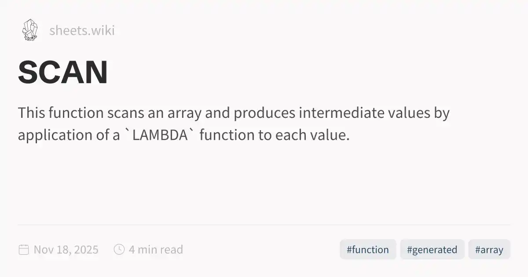Open the sheets.wiki site name link
This screenshot has height=277, width=528.
tap(82, 30)
